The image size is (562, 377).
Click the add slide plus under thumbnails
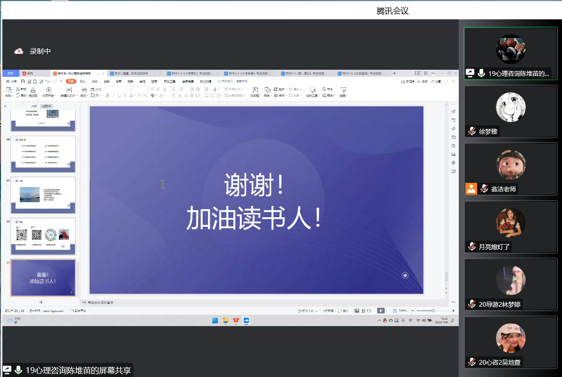point(41,302)
